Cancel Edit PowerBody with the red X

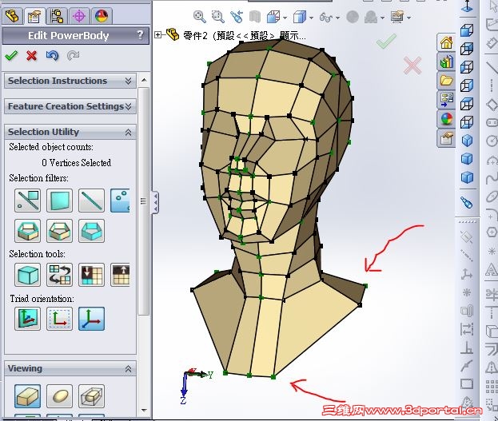32,56
